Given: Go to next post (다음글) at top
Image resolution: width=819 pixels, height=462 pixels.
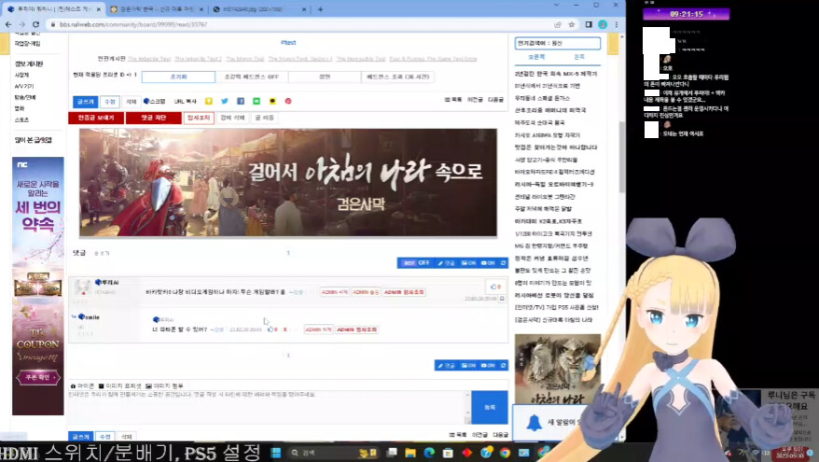Looking at the screenshot, I should (495, 99).
